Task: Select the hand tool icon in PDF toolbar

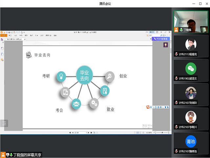Action: [x=22, y=32]
